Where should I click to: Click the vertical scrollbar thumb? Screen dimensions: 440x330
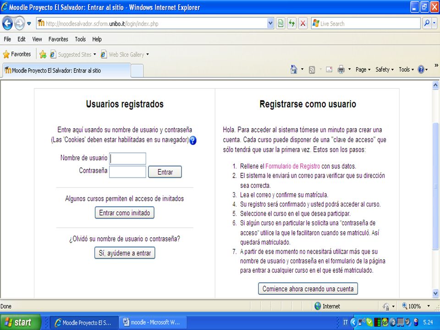pos(435,186)
